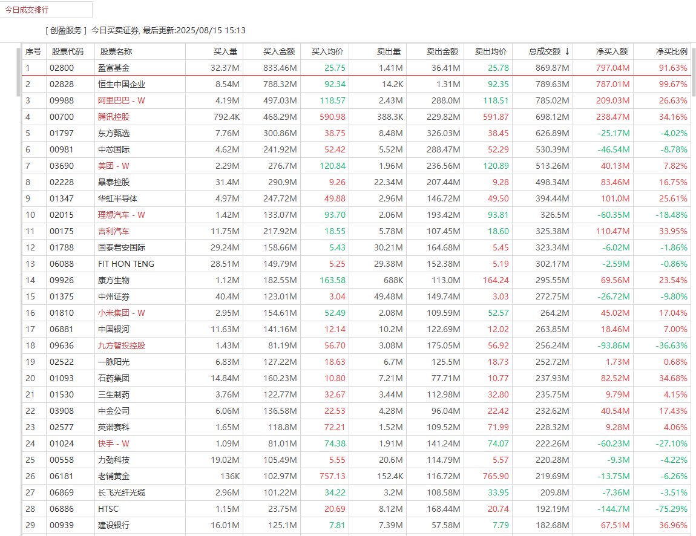Select 英诺赛科 stock name
The image size is (696, 536).
tap(114, 427)
